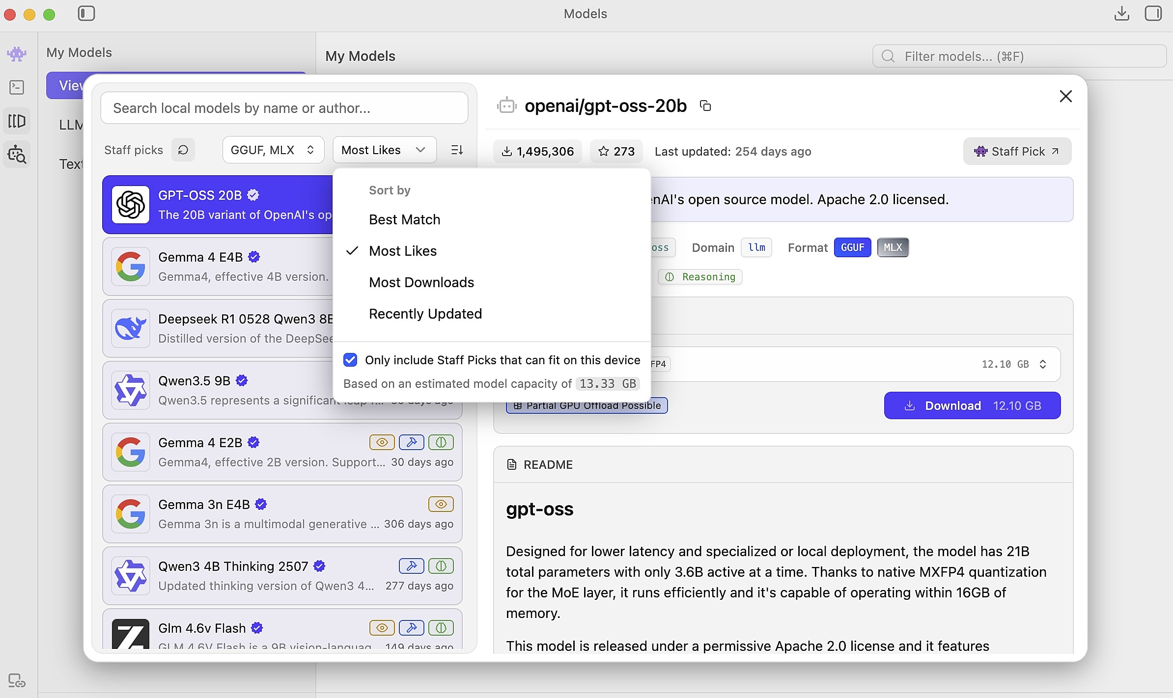The image size is (1173, 698).
Task: Uncheck Only include Staff Picks that fit device
Action: click(350, 360)
